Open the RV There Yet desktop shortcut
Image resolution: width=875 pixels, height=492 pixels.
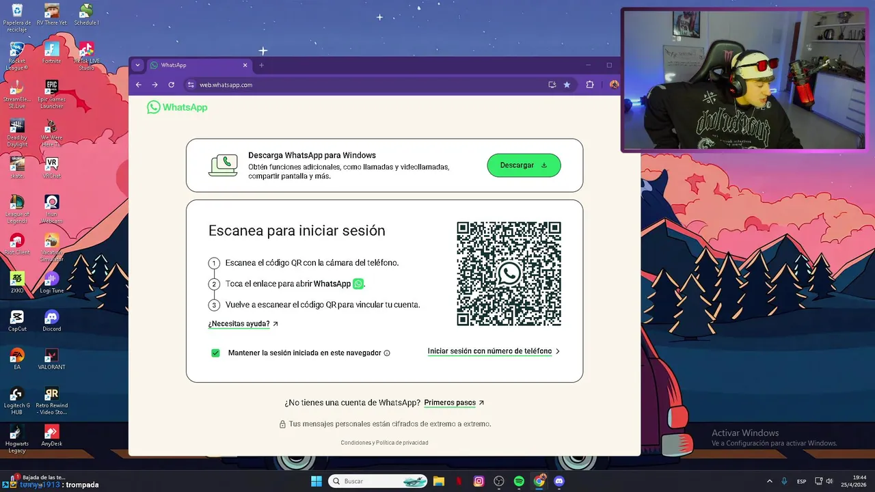pyautogui.click(x=51, y=15)
